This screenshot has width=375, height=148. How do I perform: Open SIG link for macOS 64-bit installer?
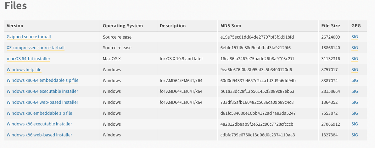pos(355,59)
